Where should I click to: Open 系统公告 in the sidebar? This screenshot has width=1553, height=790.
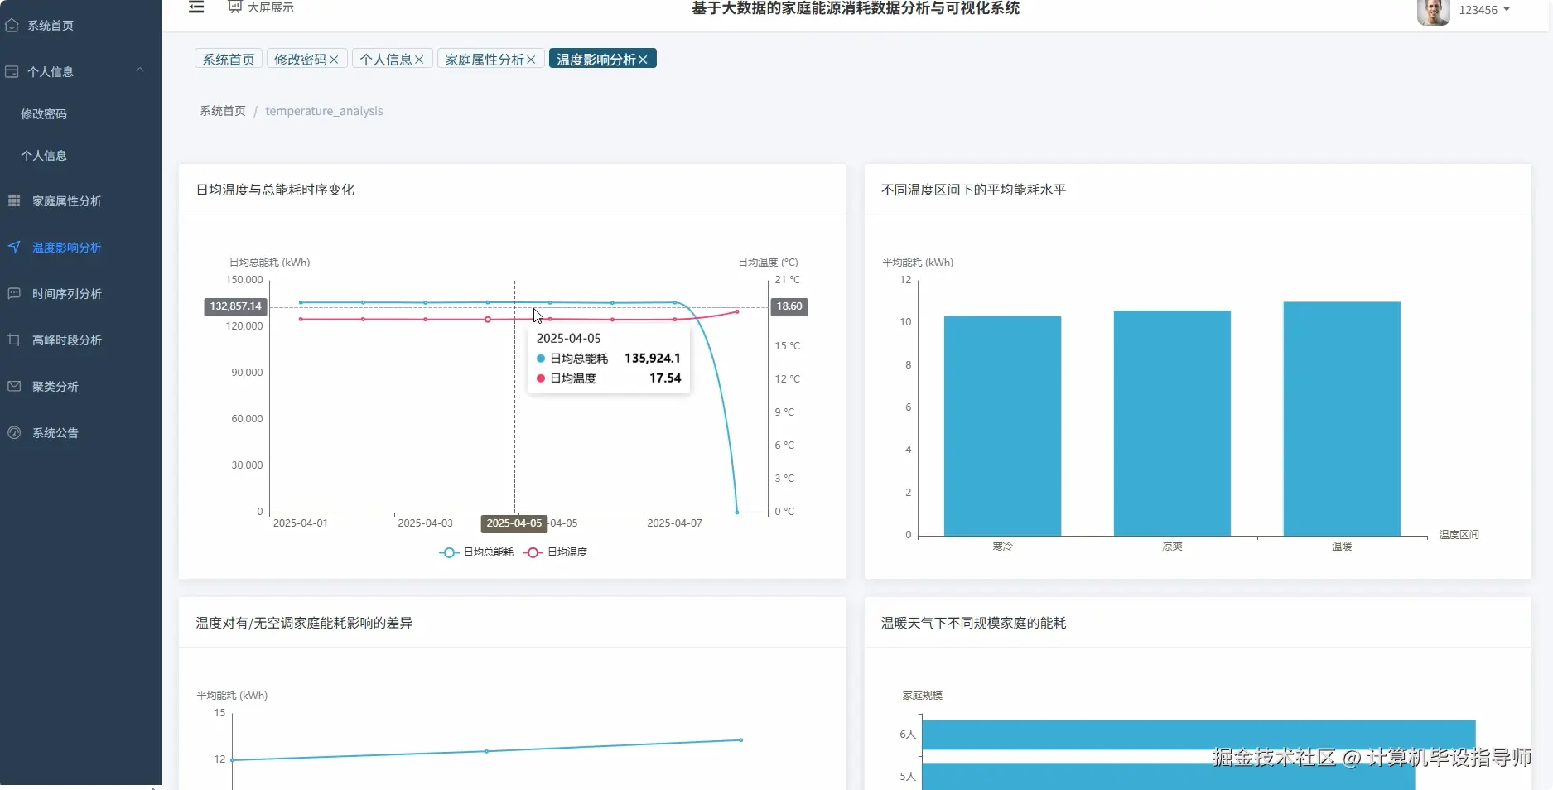(x=55, y=433)
